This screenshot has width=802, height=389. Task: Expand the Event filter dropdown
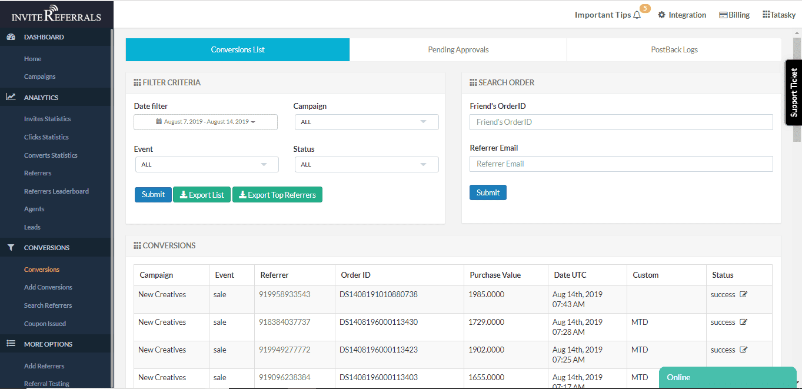206,165
